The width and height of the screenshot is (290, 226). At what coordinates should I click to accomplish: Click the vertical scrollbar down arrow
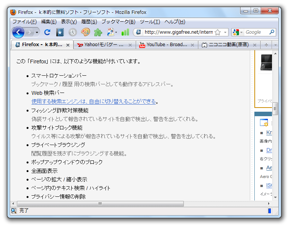click(x=275, y=198)
